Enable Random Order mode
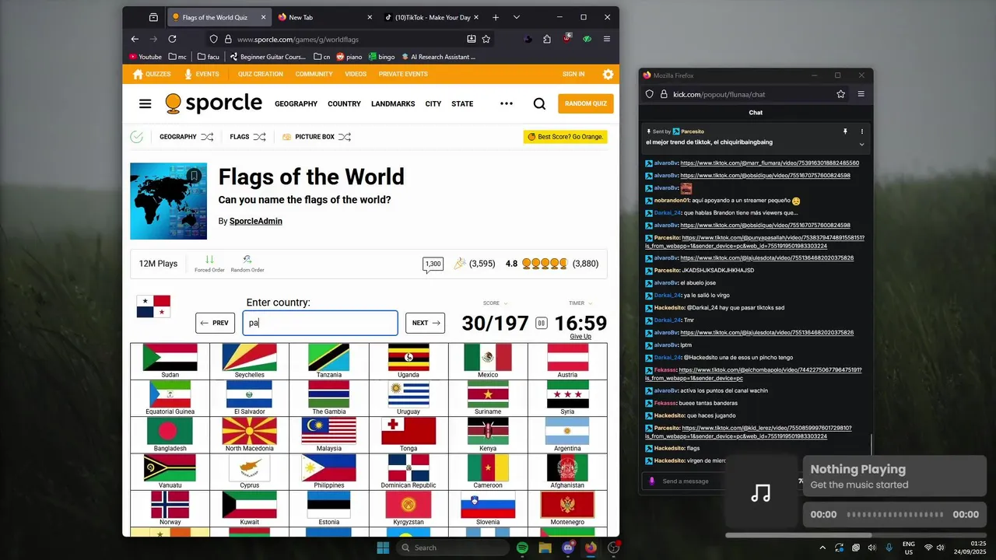 (247, 264)
